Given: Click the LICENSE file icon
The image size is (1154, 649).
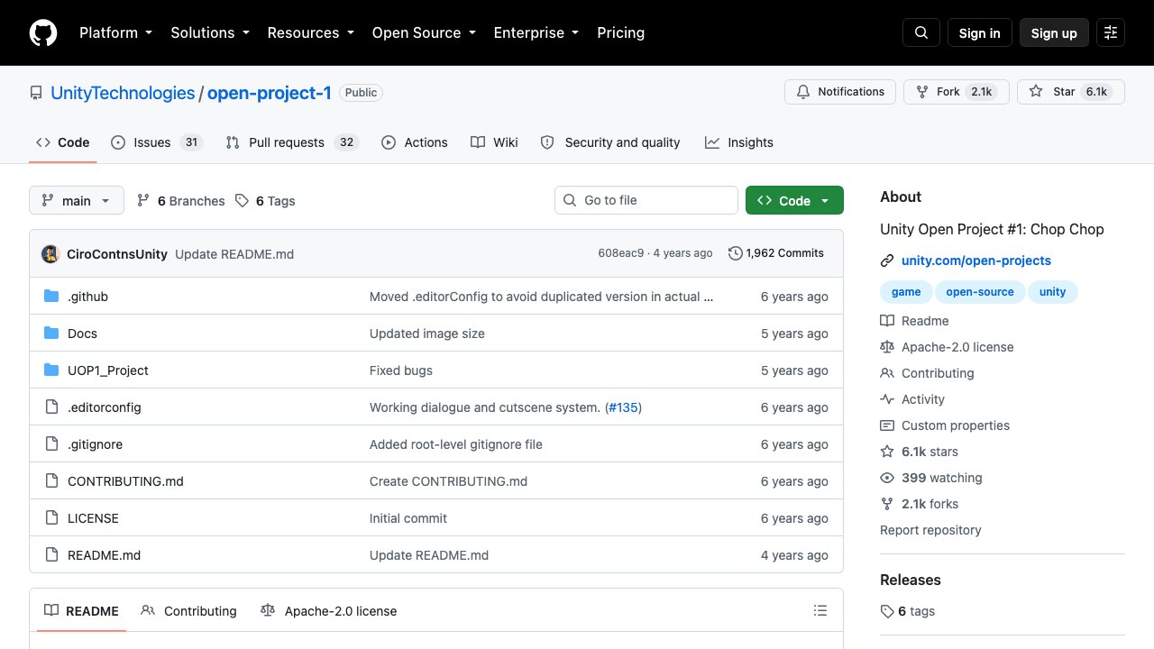Looking at the screenshot, I should click(x=51, y=518).
